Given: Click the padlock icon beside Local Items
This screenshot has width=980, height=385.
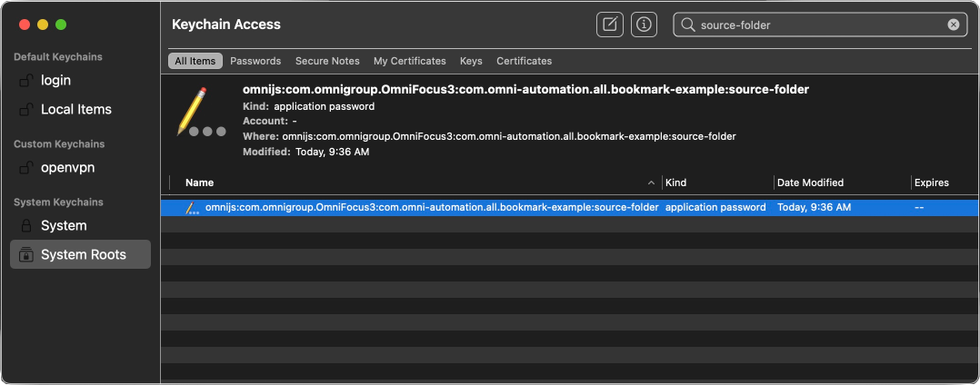Looking at the screenshot, I should click(x=25, y=109).
